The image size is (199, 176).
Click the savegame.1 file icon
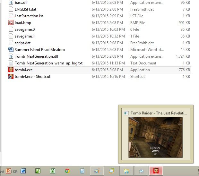(x=11, y=36)
